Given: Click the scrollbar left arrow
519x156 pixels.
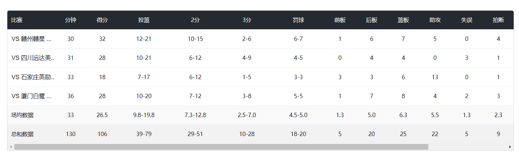Looking at the screenshot, I should click(11, 147).
